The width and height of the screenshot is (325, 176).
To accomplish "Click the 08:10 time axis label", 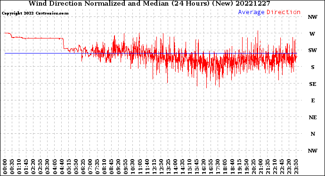I will point(104,167).
